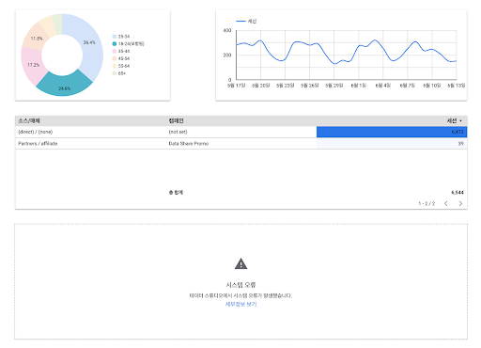This screenshot has width=481, height=348.
Task: Click the warning triangle error icon
Action: [240, 263]
